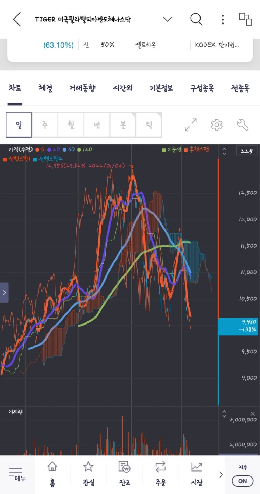Select the 틱 tick period dropdown
Image resolution: width=260 pixels, height=494 pixels.
149,125
